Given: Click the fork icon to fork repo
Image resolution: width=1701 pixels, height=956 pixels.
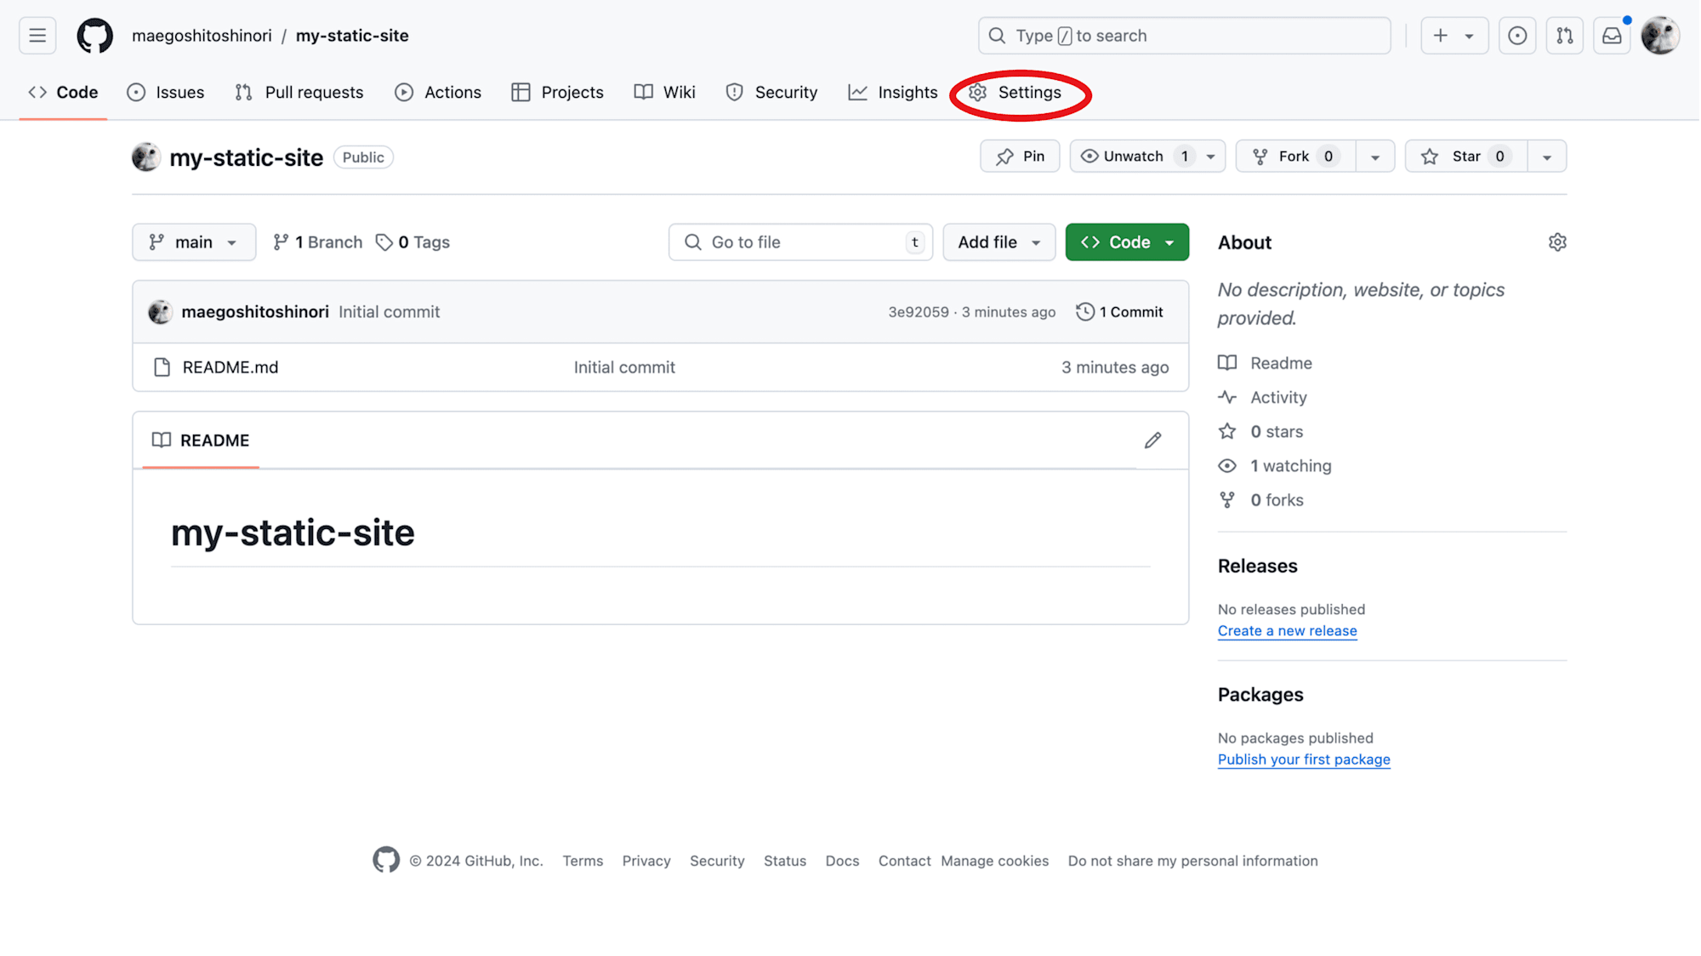Looking at the screenshot, I should [1260, 156].
